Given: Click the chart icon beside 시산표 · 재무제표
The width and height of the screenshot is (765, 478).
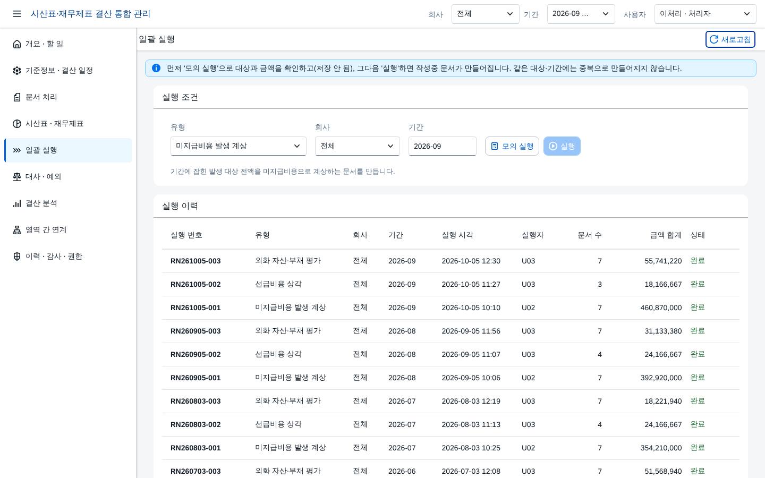Looking at the screenshot, I should 17,124.
